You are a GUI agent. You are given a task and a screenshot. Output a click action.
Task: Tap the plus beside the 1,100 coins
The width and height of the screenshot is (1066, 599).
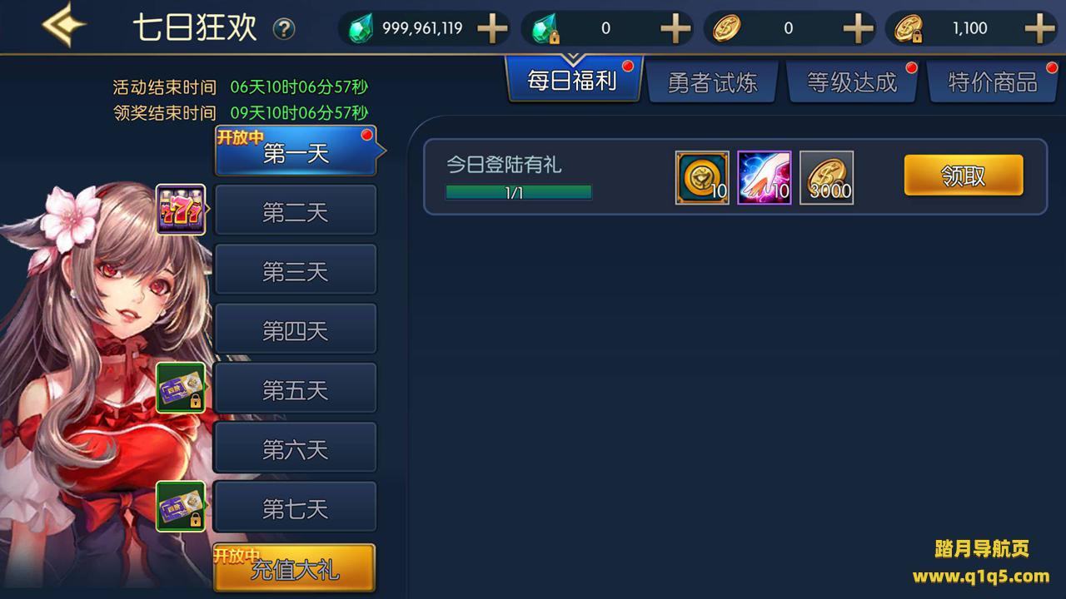tap(1040, 28)
